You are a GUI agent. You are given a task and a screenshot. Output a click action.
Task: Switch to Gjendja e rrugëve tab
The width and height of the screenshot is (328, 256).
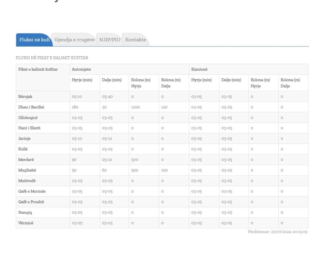coord(75,40)
